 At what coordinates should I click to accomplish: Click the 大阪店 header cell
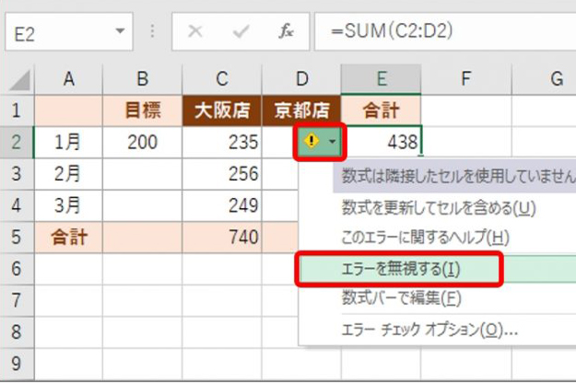click(222, 111)
